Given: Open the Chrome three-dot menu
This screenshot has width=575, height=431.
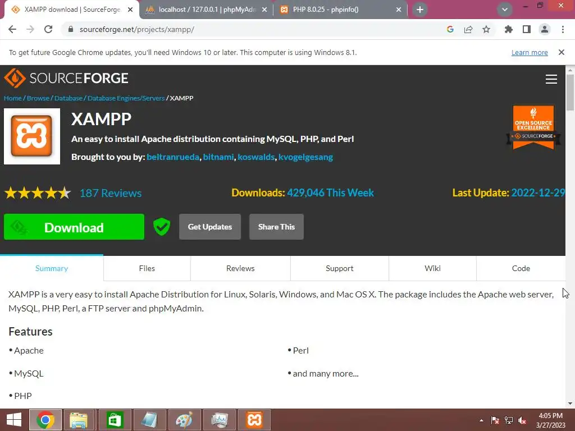Looking at the screenshot, I should point(563,29).
